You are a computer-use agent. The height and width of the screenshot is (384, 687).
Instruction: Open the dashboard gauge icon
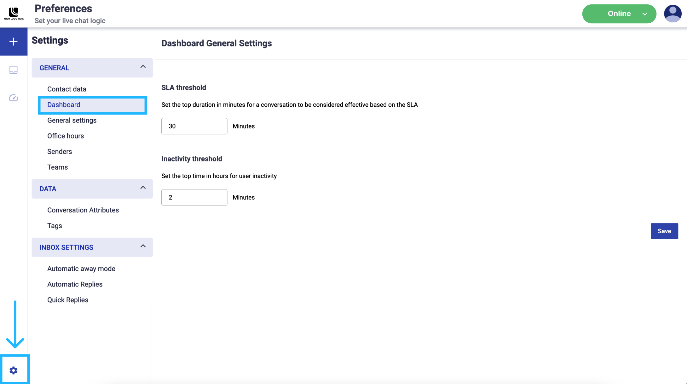coord(14,98)
